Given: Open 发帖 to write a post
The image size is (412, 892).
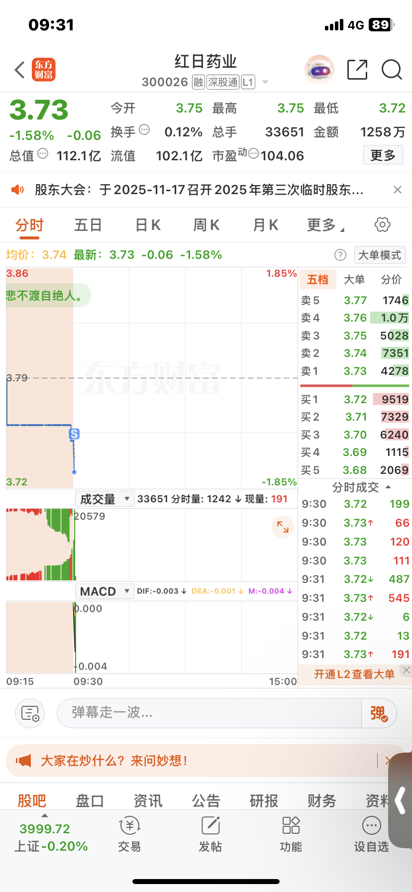Looking at the screenshot, I should (210, 835).
